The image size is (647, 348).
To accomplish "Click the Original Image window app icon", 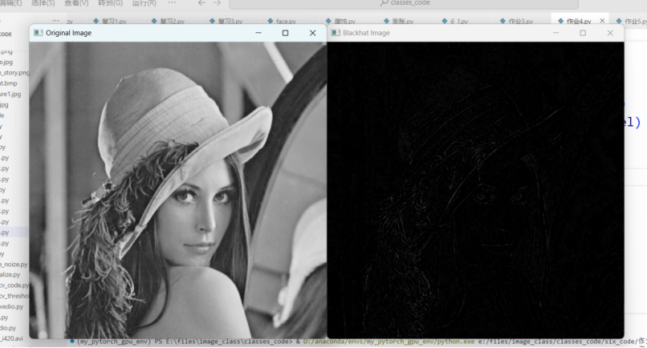I will [39, 33].
